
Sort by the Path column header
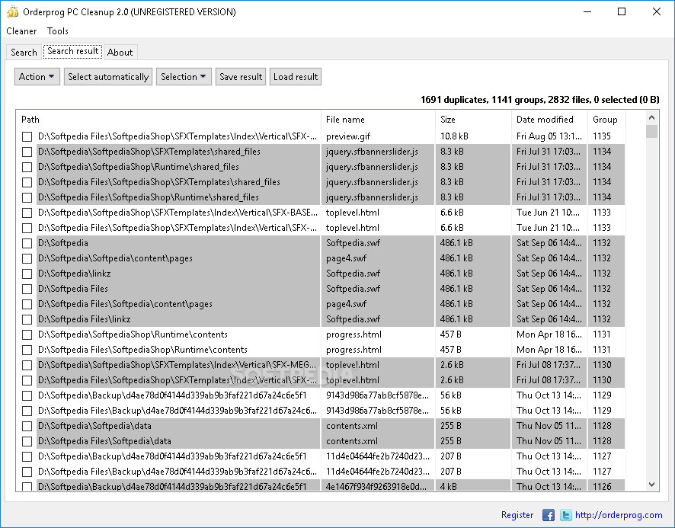click(x=169, y=120)
